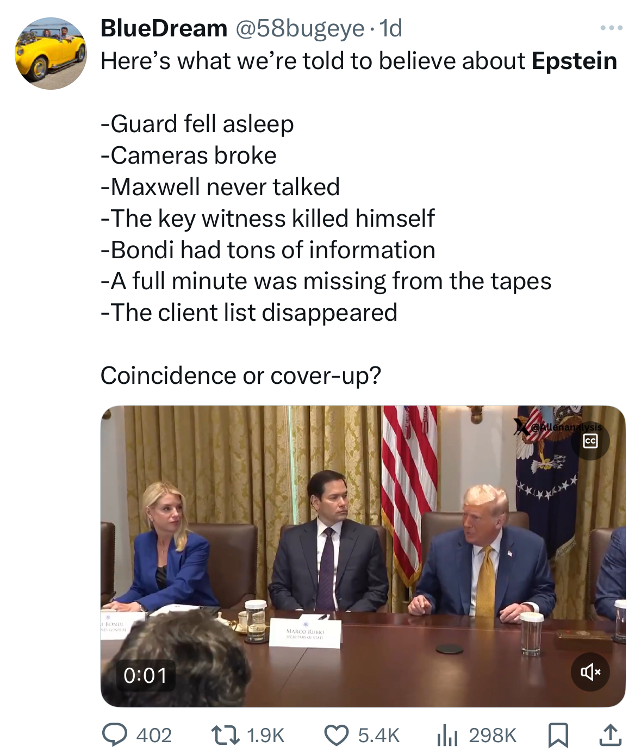Bookmark this post
The width and height of the screenshot is (641, 753).
point(558,735)
